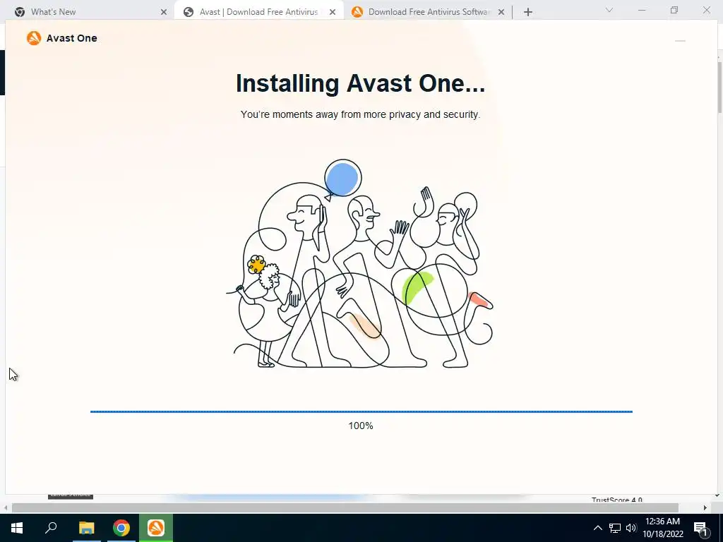Image resolution: width=723 pixels, height=542 pixels.
Task: Expand the Chrome tab search chevron
Action: pos(609,10)
